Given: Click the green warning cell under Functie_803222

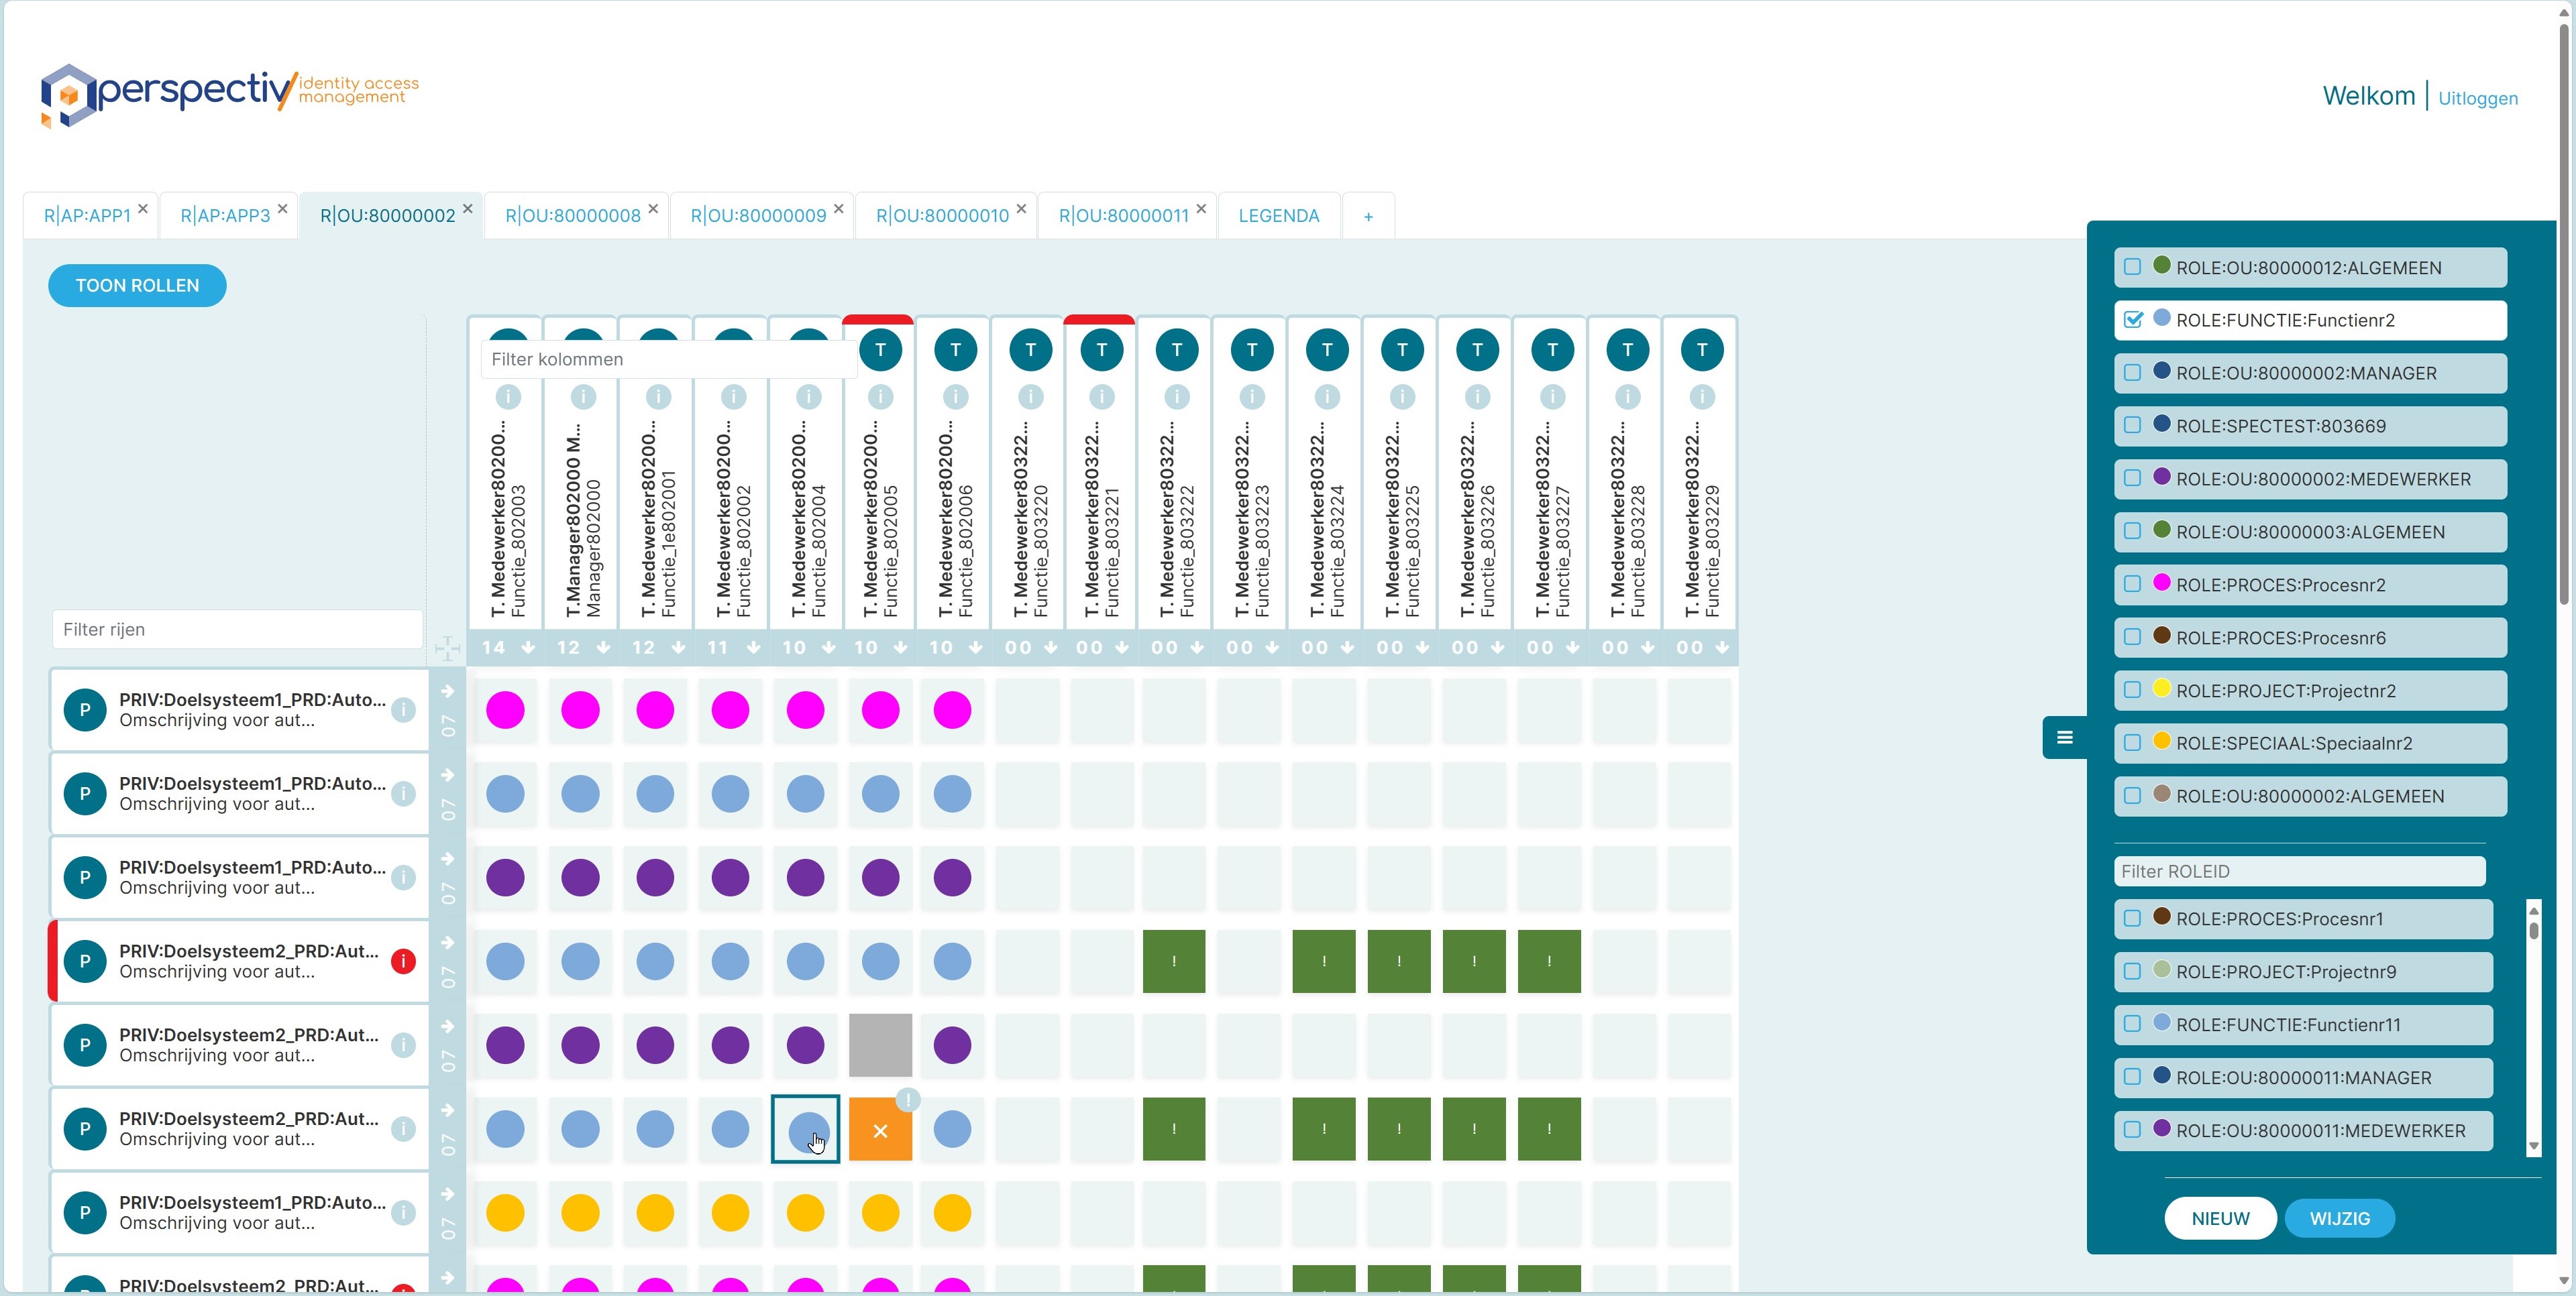Looking at the screenshot, I should 1174,961.
